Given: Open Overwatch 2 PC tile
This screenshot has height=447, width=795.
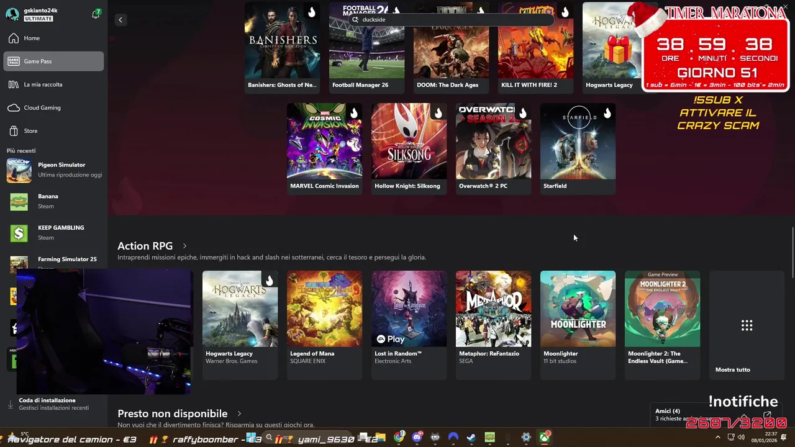Looking at the screenshot, I should 494,149.
